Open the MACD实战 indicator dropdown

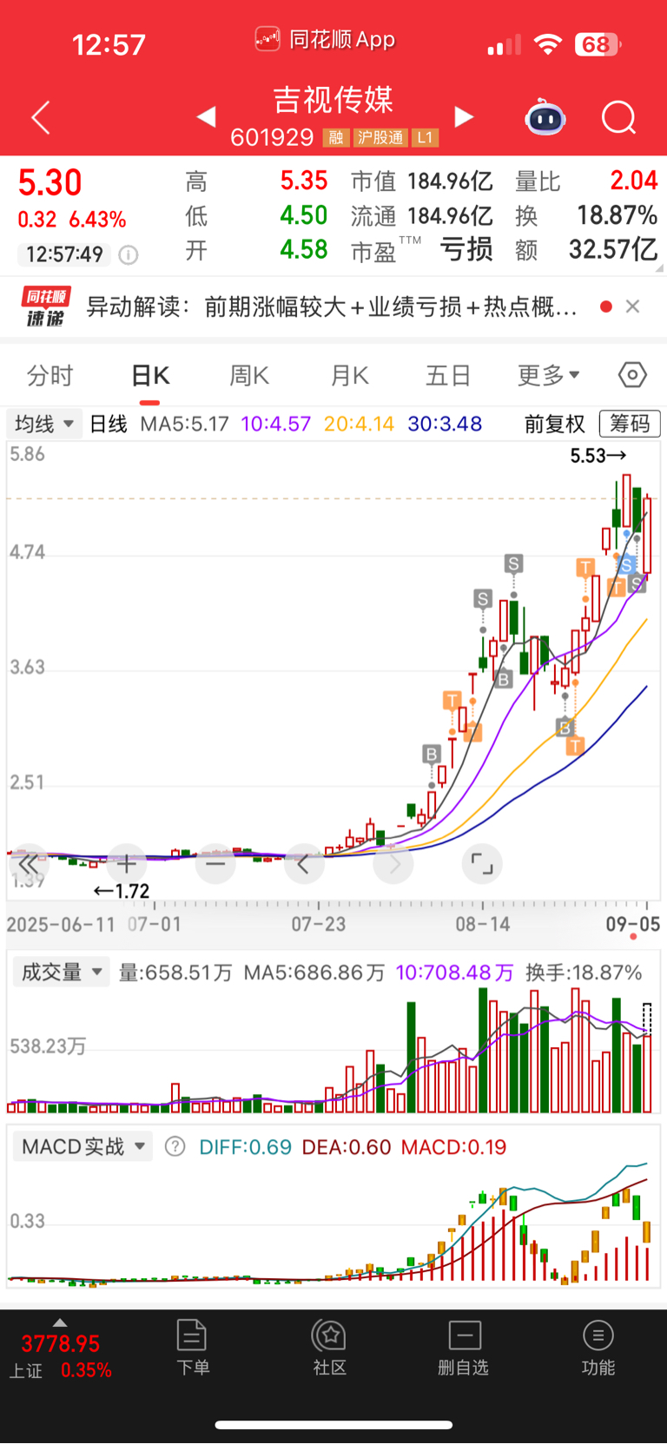click(83, 1147)
